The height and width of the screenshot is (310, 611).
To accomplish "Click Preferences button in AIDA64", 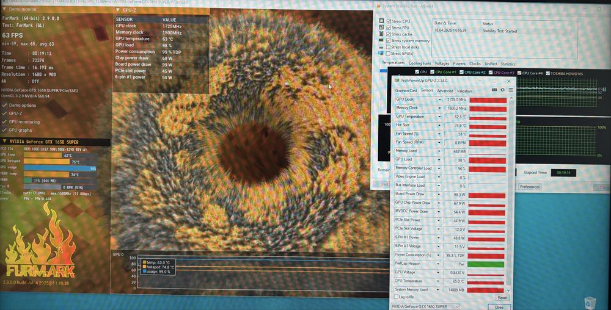I will [x=530, y=187].
